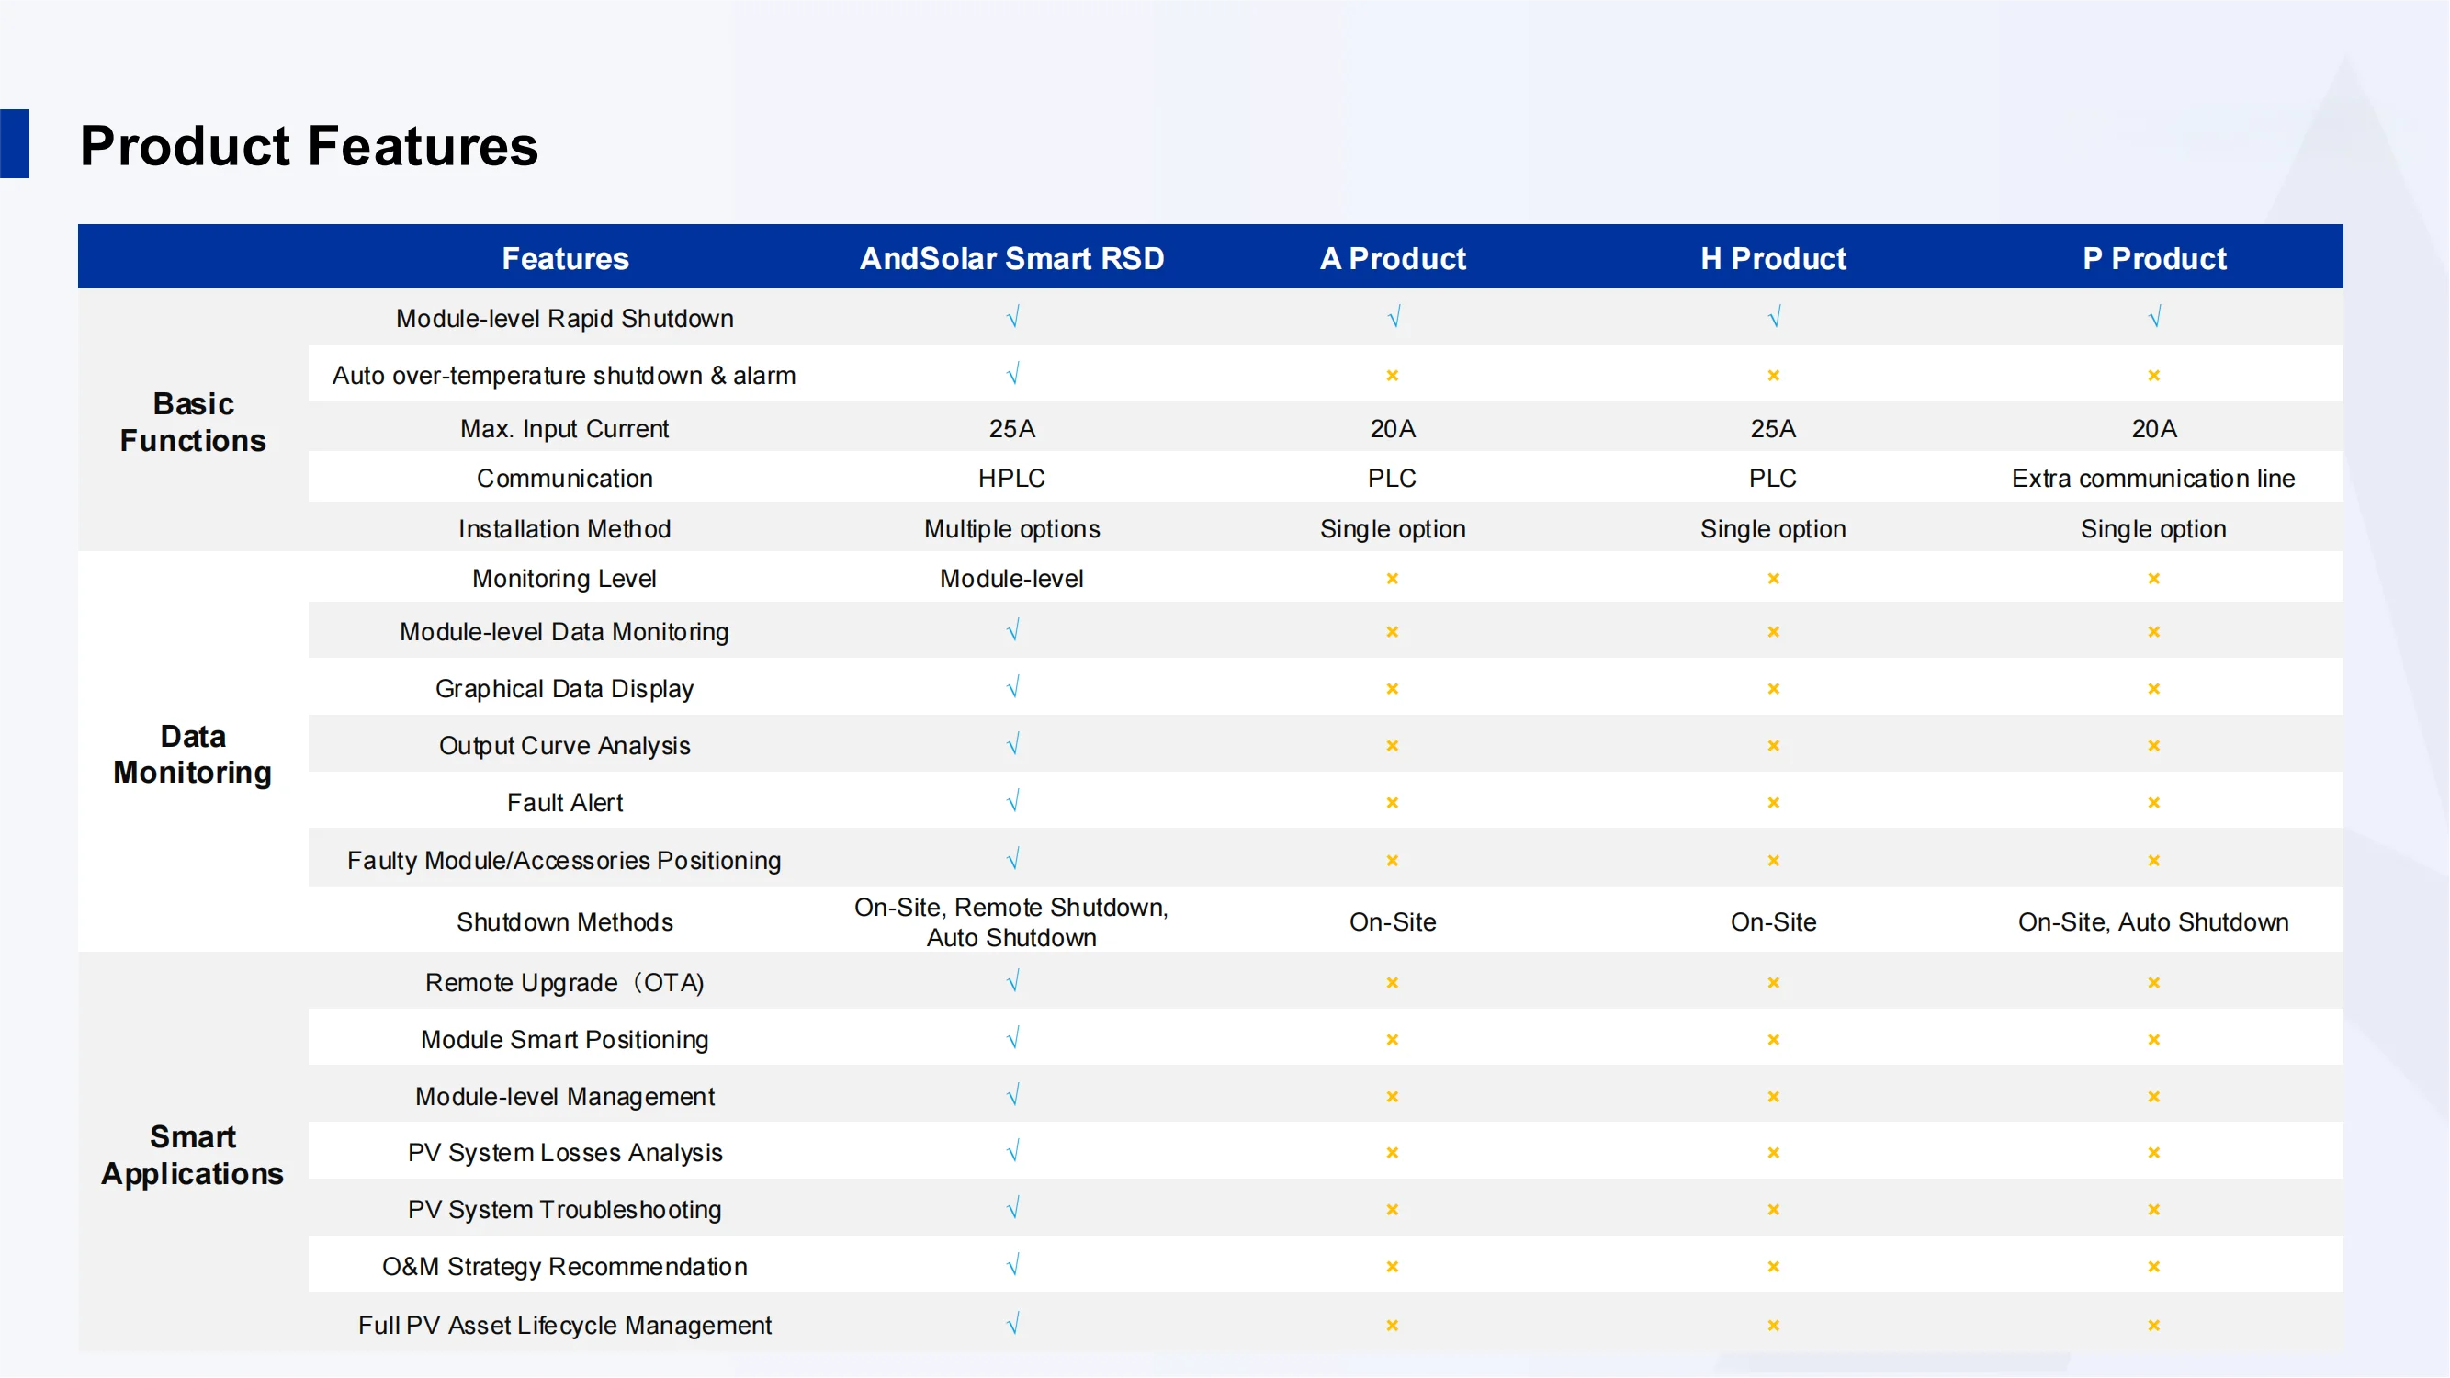Click the Basic Functions category label

pos(193,422)
